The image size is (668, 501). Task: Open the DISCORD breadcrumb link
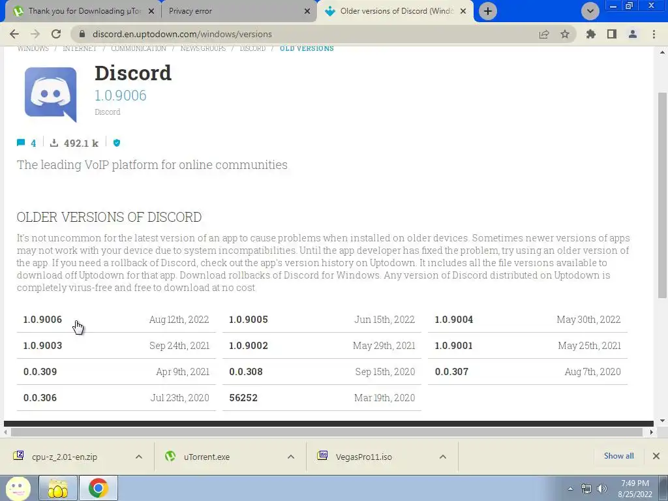click(252, 48)
